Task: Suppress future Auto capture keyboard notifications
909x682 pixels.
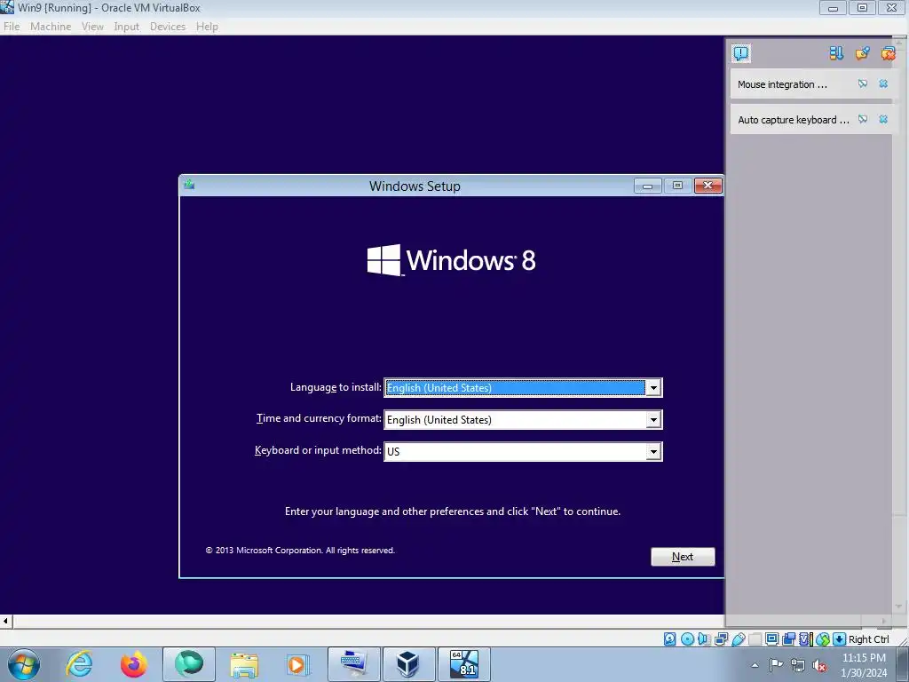Action: (x=863, y=120)
